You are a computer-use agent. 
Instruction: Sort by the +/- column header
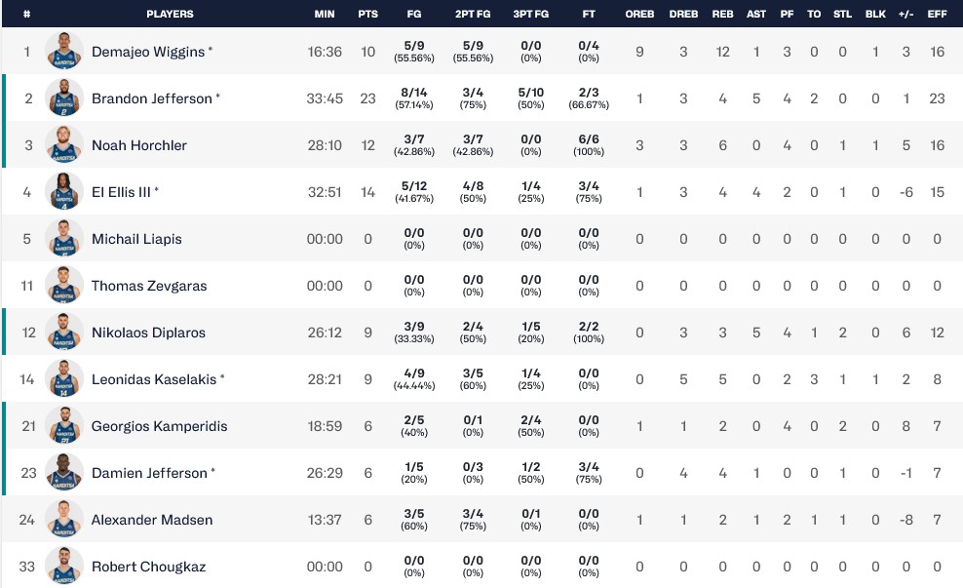tap(905, 15)
